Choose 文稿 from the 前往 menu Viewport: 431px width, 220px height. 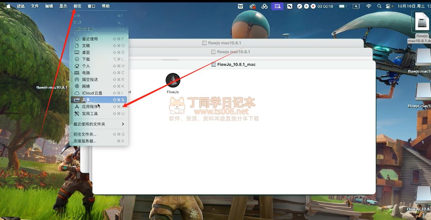[99, 46]
